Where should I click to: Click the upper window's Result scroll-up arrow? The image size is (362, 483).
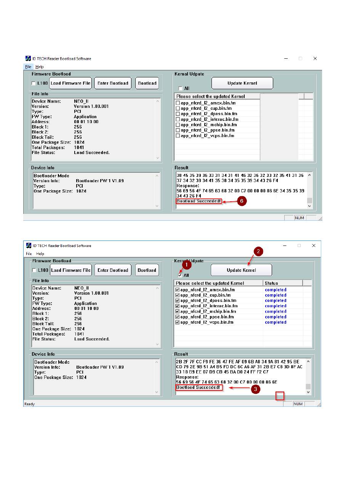click(309, 175)
